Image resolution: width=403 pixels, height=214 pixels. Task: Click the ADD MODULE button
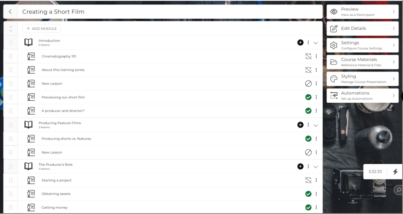click(42, 28)
